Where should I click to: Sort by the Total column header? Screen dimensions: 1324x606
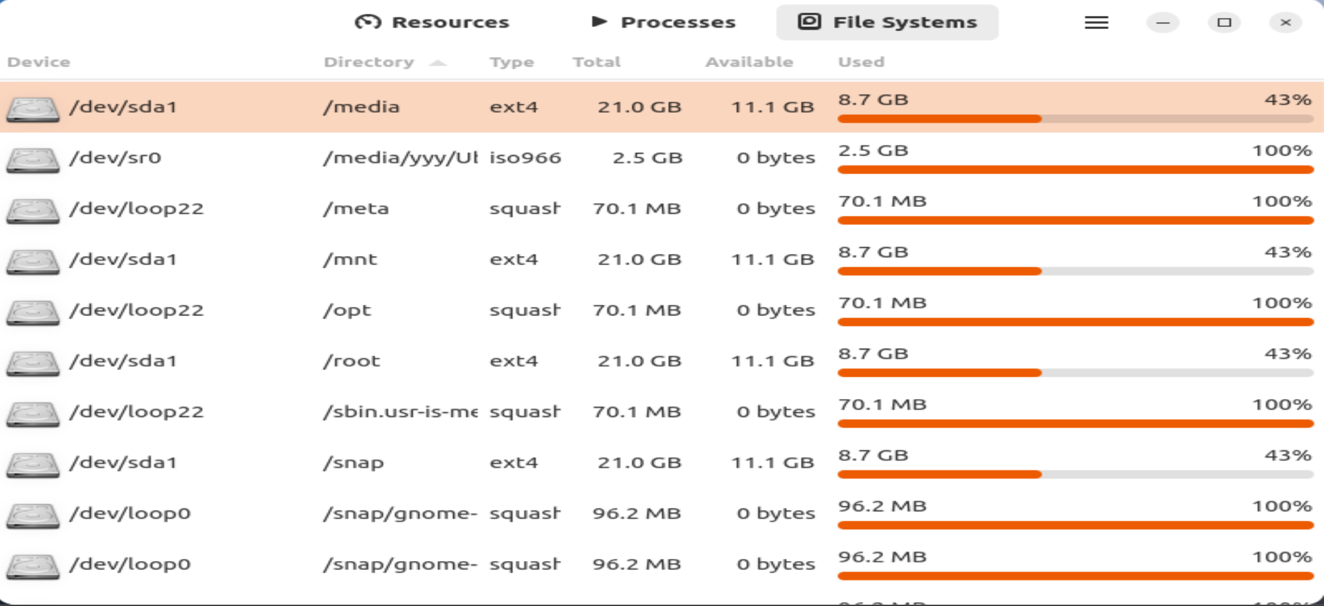click(x=597, y=62)
